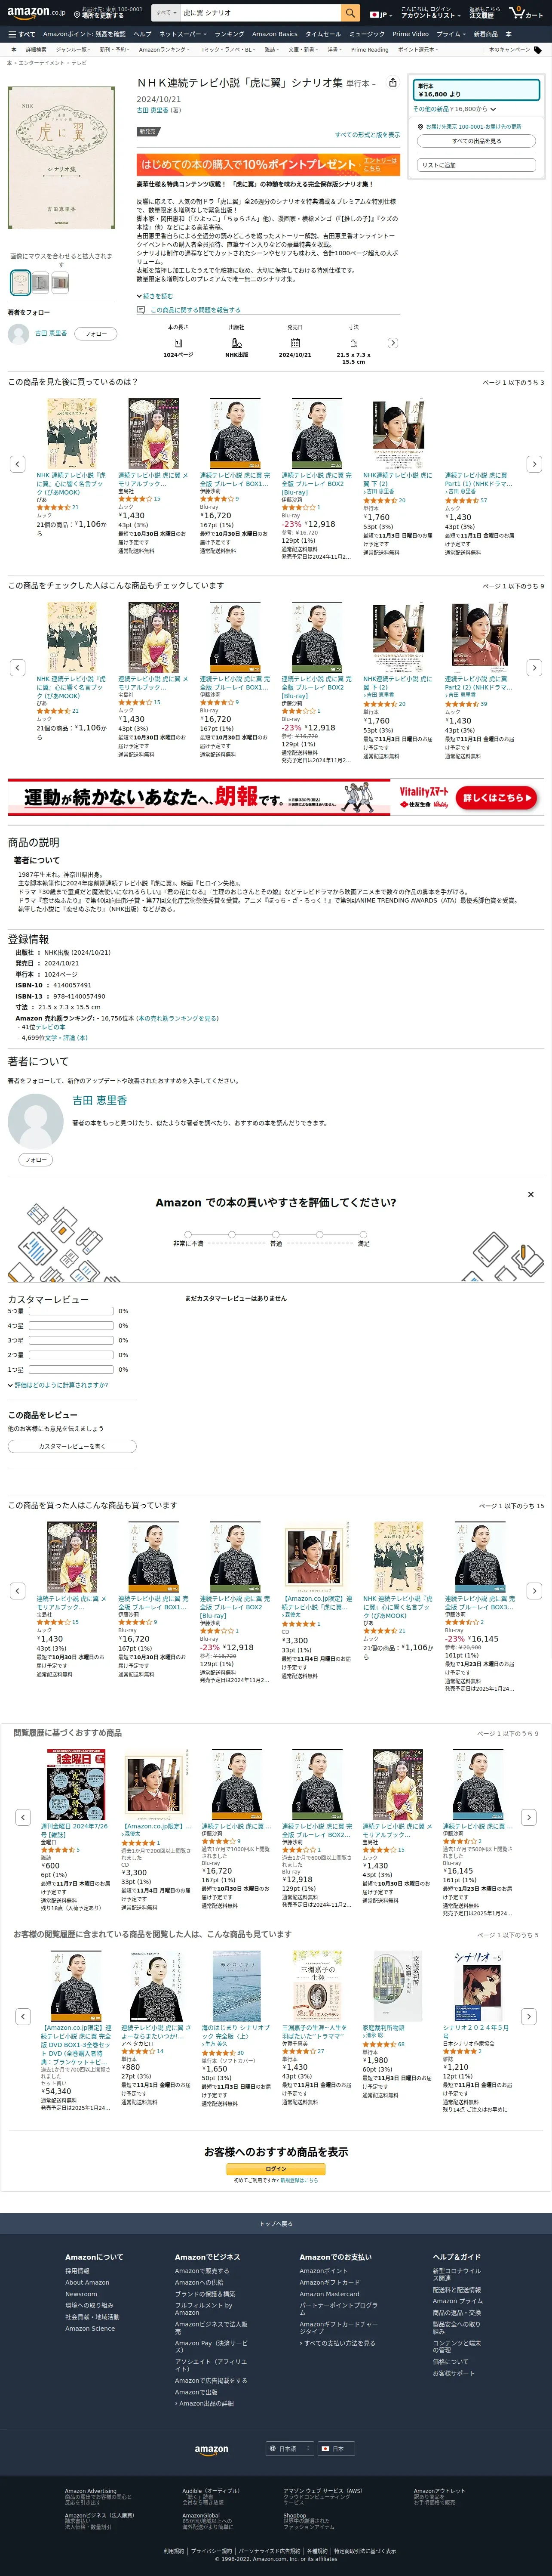This screenshot has width=552, height=2576.
Task: Next arrow in 'こんな商品も見ています' carousel
Action: point(530,2017)
